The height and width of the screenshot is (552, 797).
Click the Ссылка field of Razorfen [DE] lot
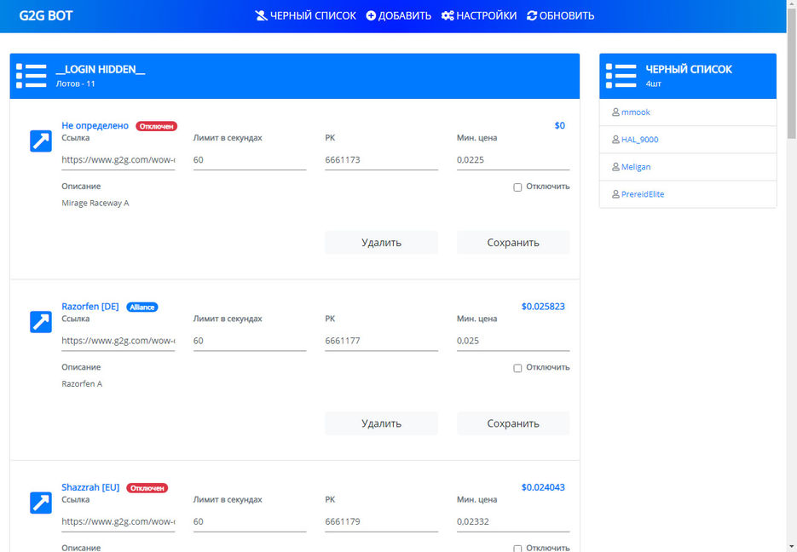pyautogui.click(x=118, y=341)
